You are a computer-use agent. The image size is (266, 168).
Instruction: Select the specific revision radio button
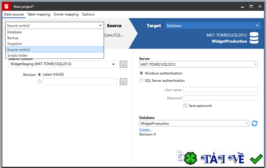point(39,82)
